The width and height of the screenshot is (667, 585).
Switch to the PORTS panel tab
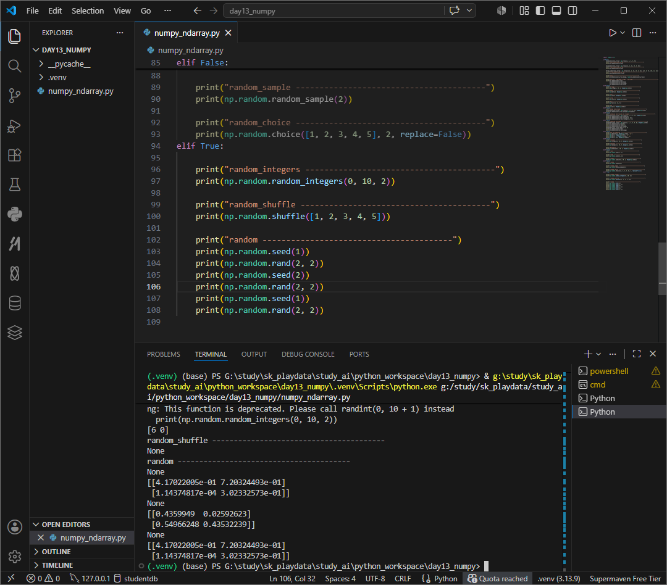click(359, 354)
